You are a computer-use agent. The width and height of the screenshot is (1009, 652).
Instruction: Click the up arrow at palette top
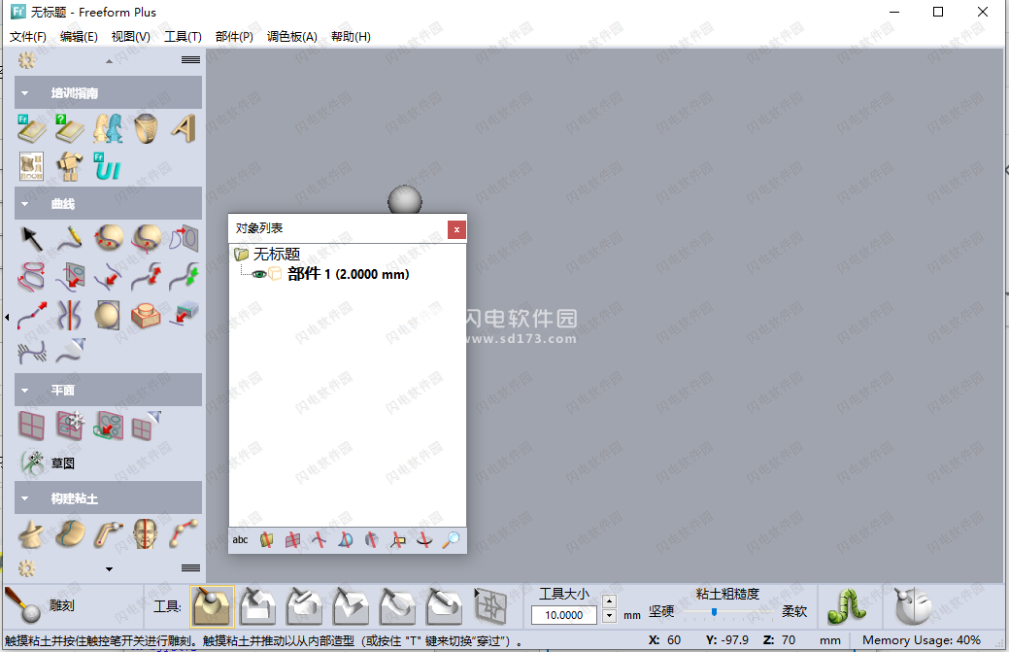click(109, 61)
